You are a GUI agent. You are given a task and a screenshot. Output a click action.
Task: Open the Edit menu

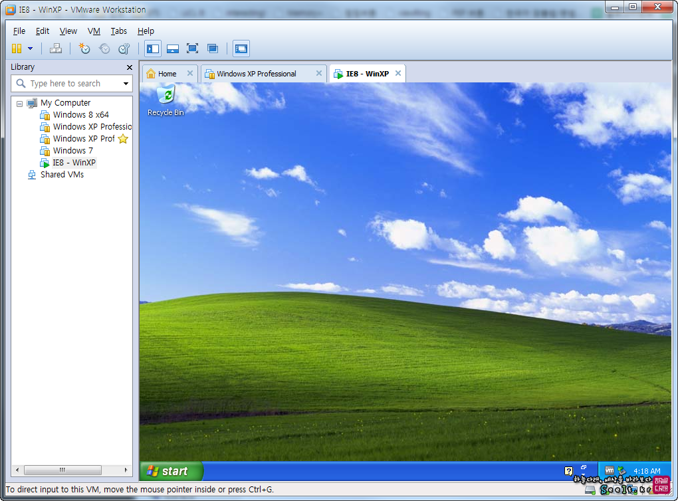tap(43, 31)
